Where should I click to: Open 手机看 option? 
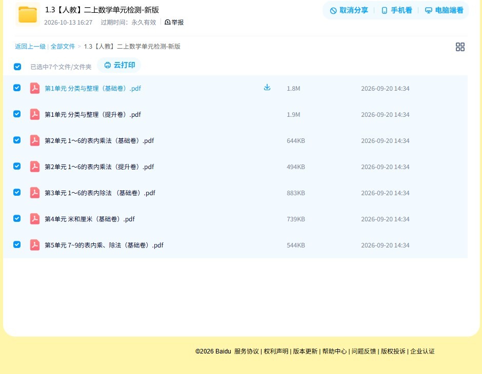pos(396,10)
